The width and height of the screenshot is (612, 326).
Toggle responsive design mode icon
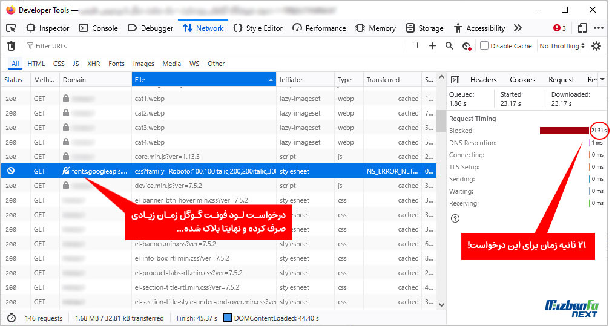point(582,28)
